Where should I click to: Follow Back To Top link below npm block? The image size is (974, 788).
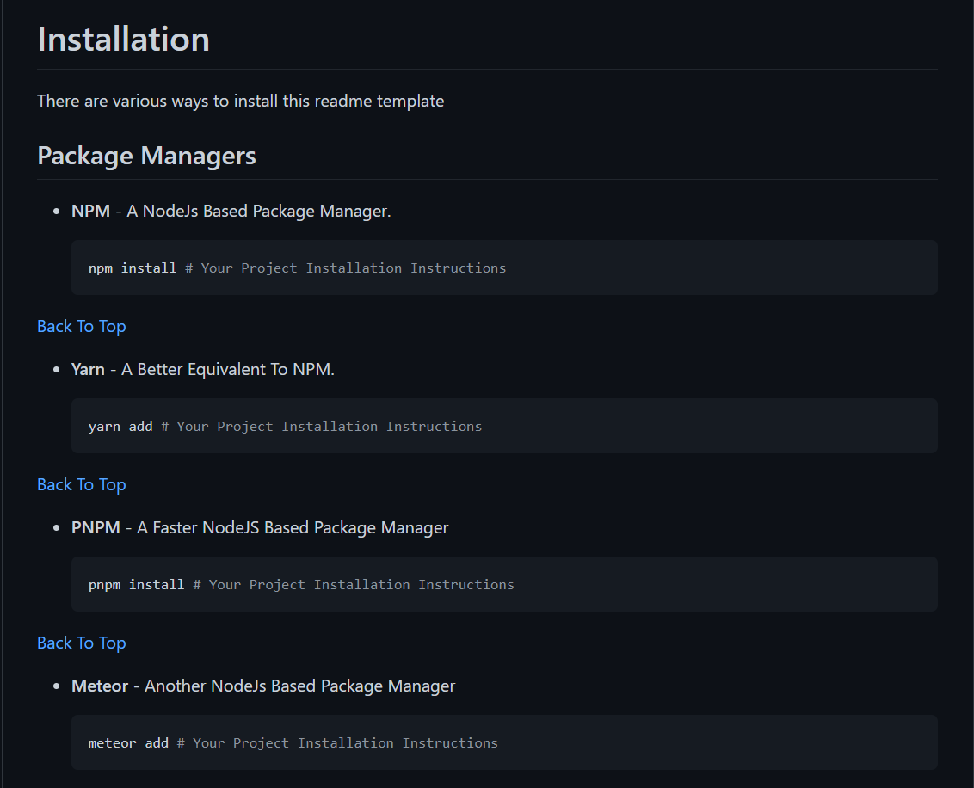(x=82, y=326)
